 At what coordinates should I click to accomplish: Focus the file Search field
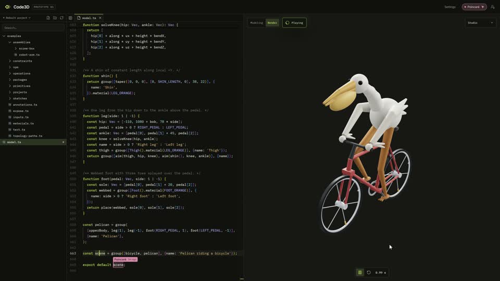point(33,28)
